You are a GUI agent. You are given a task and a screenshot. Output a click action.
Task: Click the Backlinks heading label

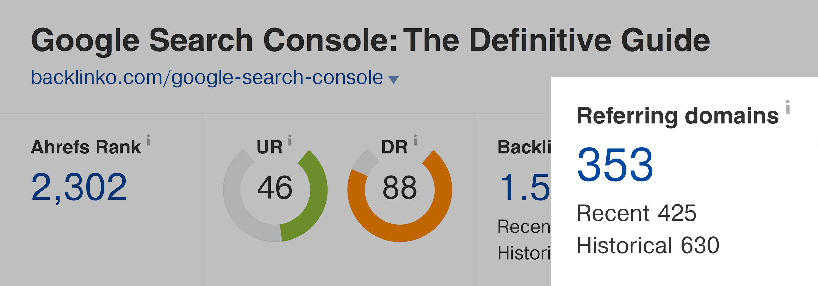(x=524, y=147)
